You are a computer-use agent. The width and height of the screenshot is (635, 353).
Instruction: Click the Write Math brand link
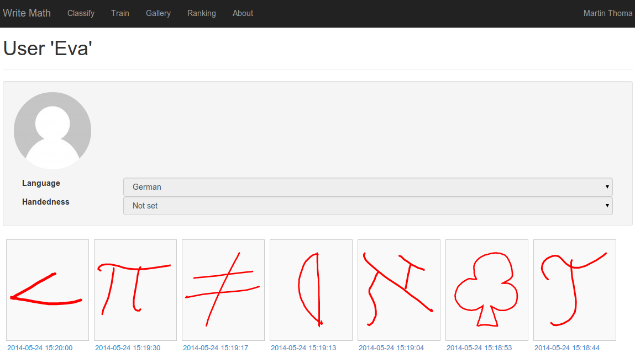[x=27, y=13]
